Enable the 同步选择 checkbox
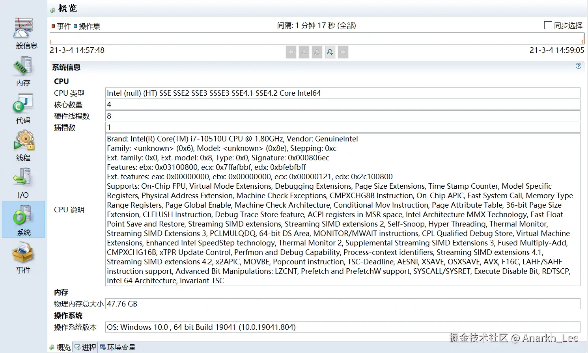Image resolution: width=588 pixels, height=353 pixels. pos(548,25)
